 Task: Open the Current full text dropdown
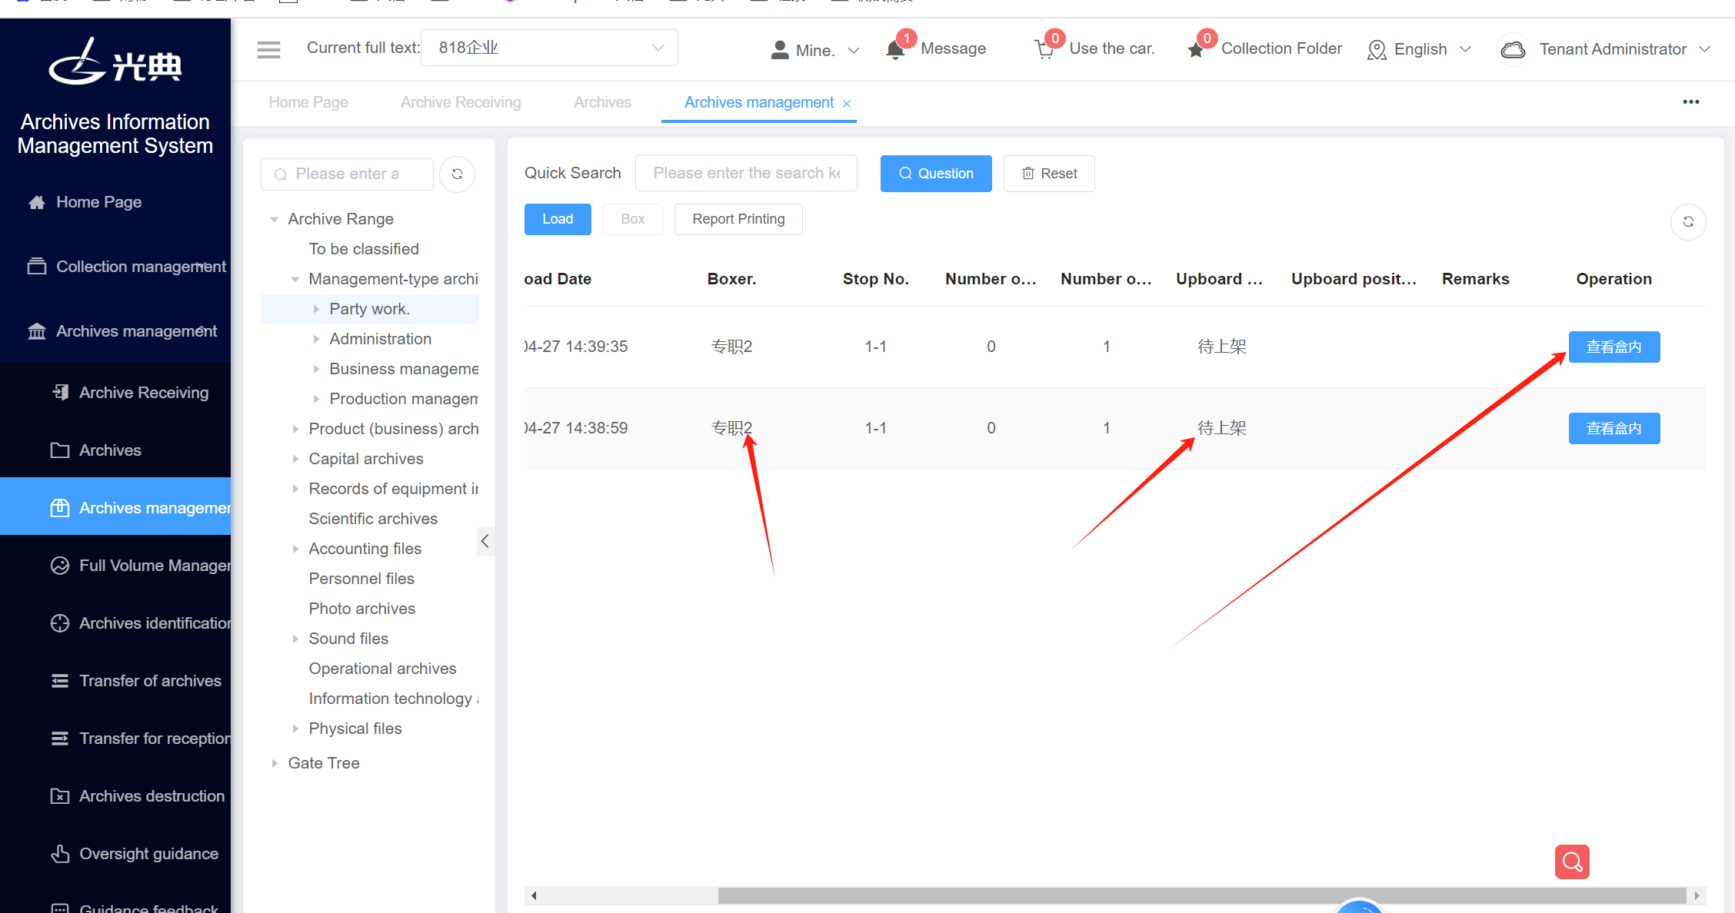[549, 48]
